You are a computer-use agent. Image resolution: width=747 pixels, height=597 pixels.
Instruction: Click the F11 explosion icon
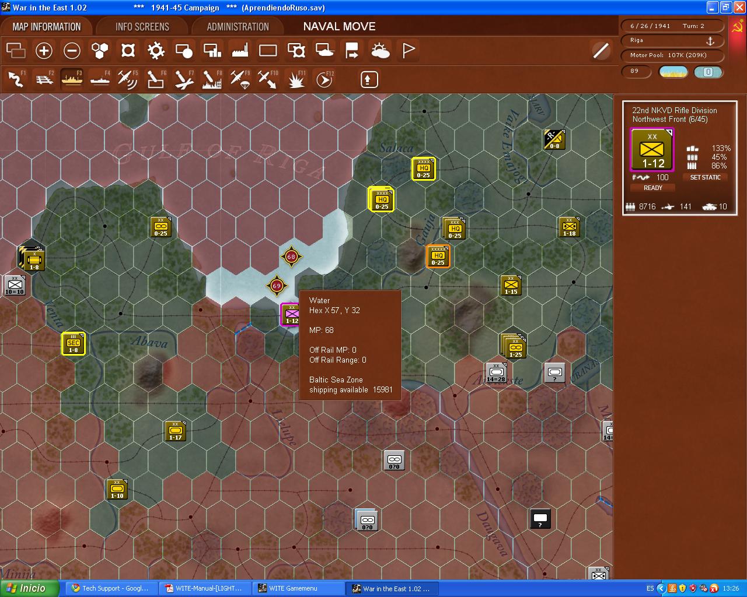(x=296, y=79)
